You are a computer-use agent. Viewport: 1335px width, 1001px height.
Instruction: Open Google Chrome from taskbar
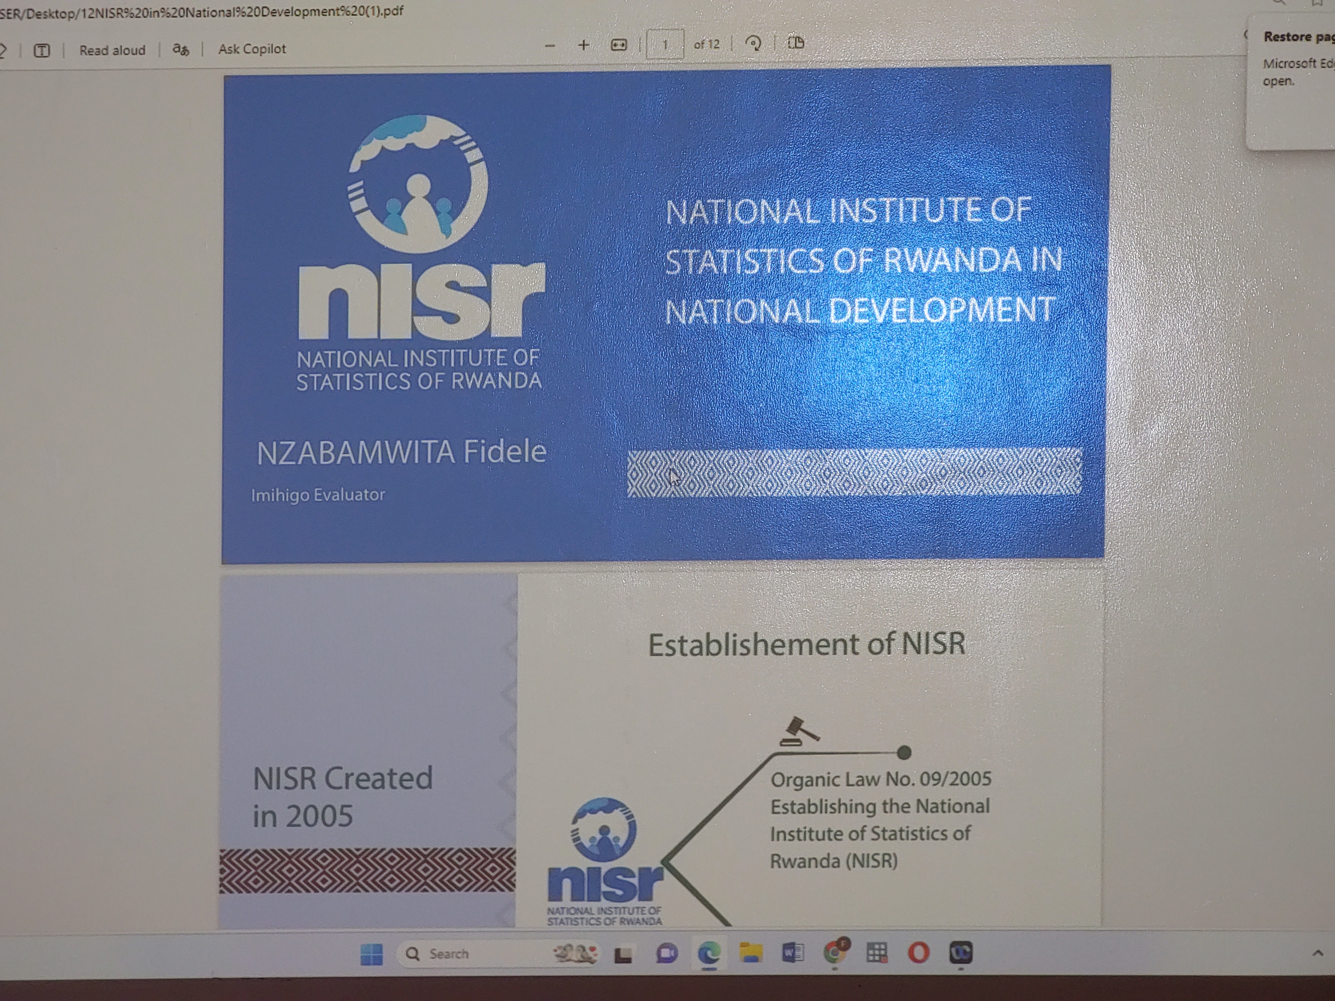pos(835,952)
